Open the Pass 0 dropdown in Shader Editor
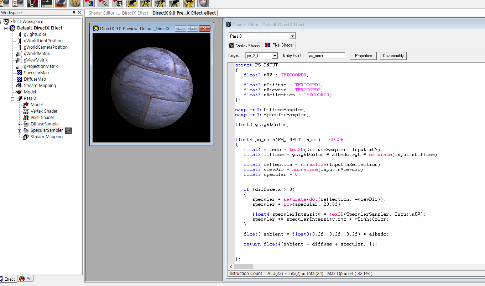Image resolution: width=485 pixels, height=286 pixels. [x=292, y=36]
